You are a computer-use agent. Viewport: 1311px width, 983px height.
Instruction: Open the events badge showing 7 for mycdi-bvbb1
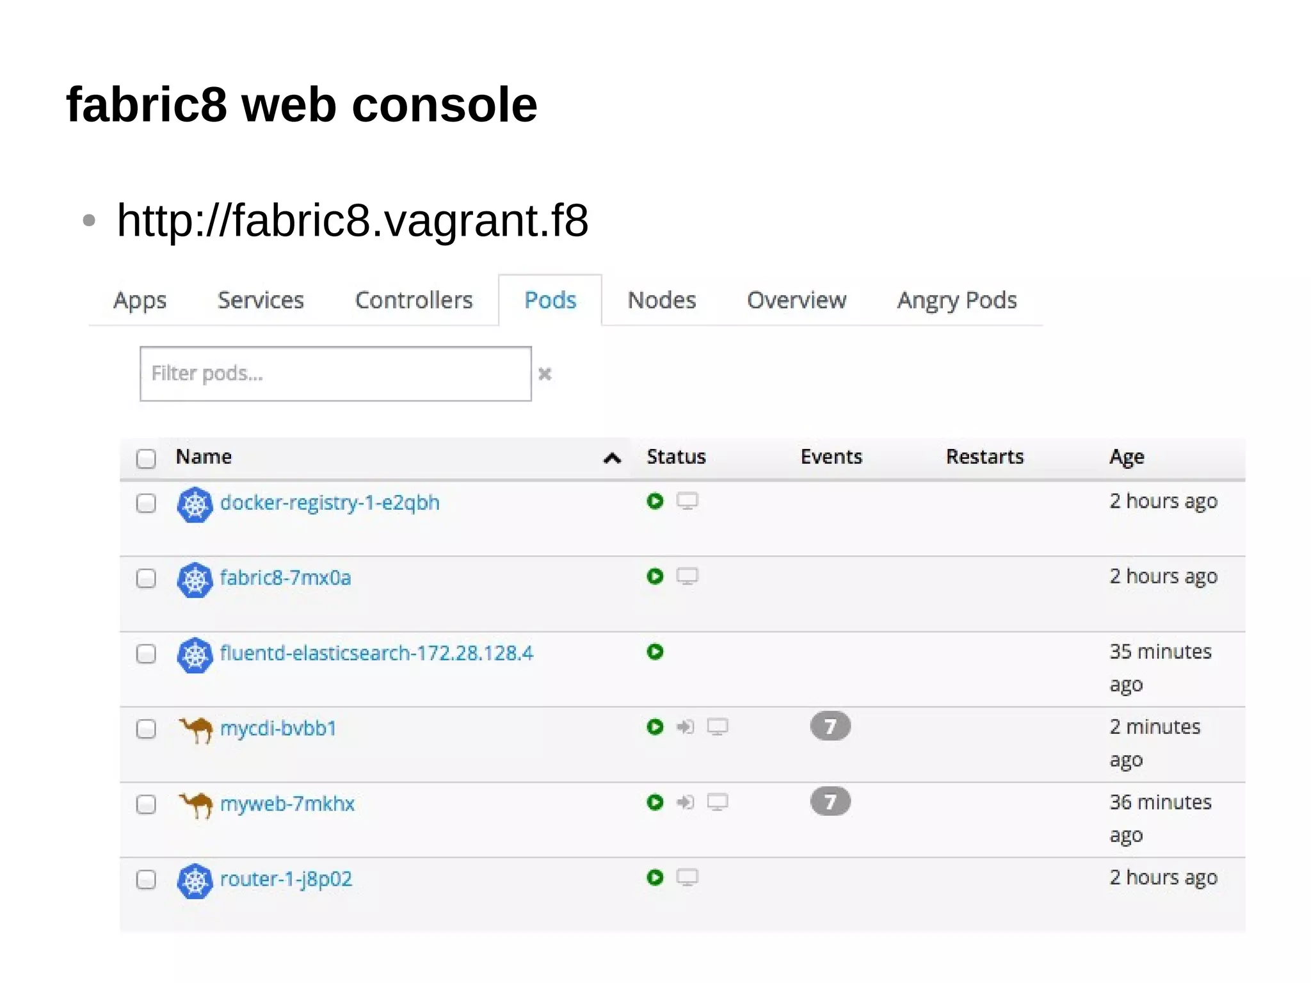tap(830, 727)
